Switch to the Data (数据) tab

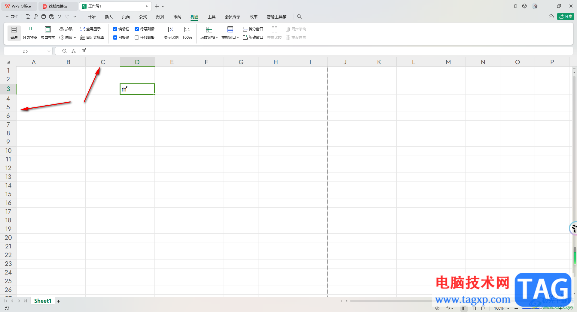[x=160, y=17]
